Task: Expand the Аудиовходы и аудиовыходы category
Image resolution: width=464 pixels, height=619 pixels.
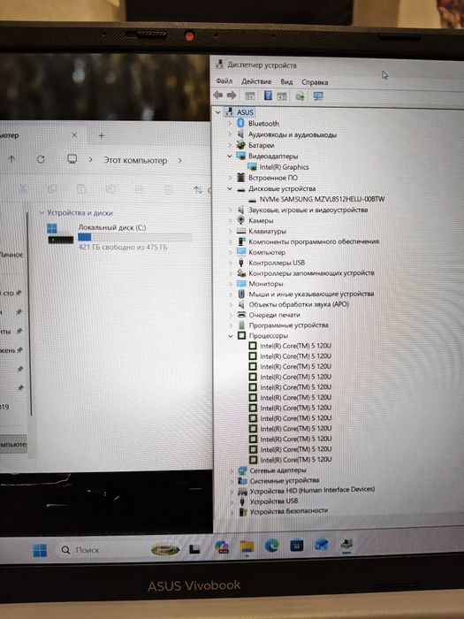Action: [230, 134]
